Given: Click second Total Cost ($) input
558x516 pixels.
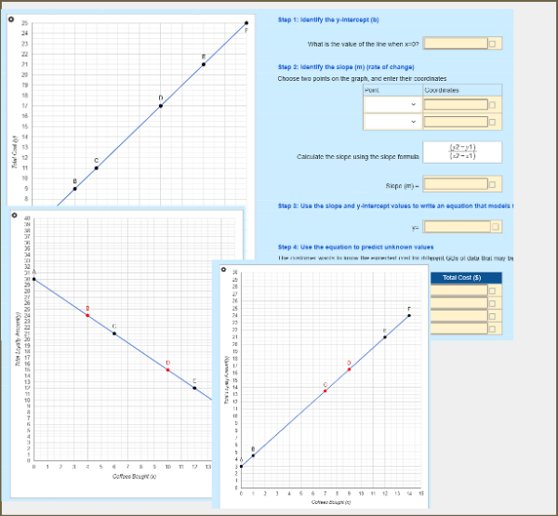Looking at the screenshot, I should [x=459, y=303].
